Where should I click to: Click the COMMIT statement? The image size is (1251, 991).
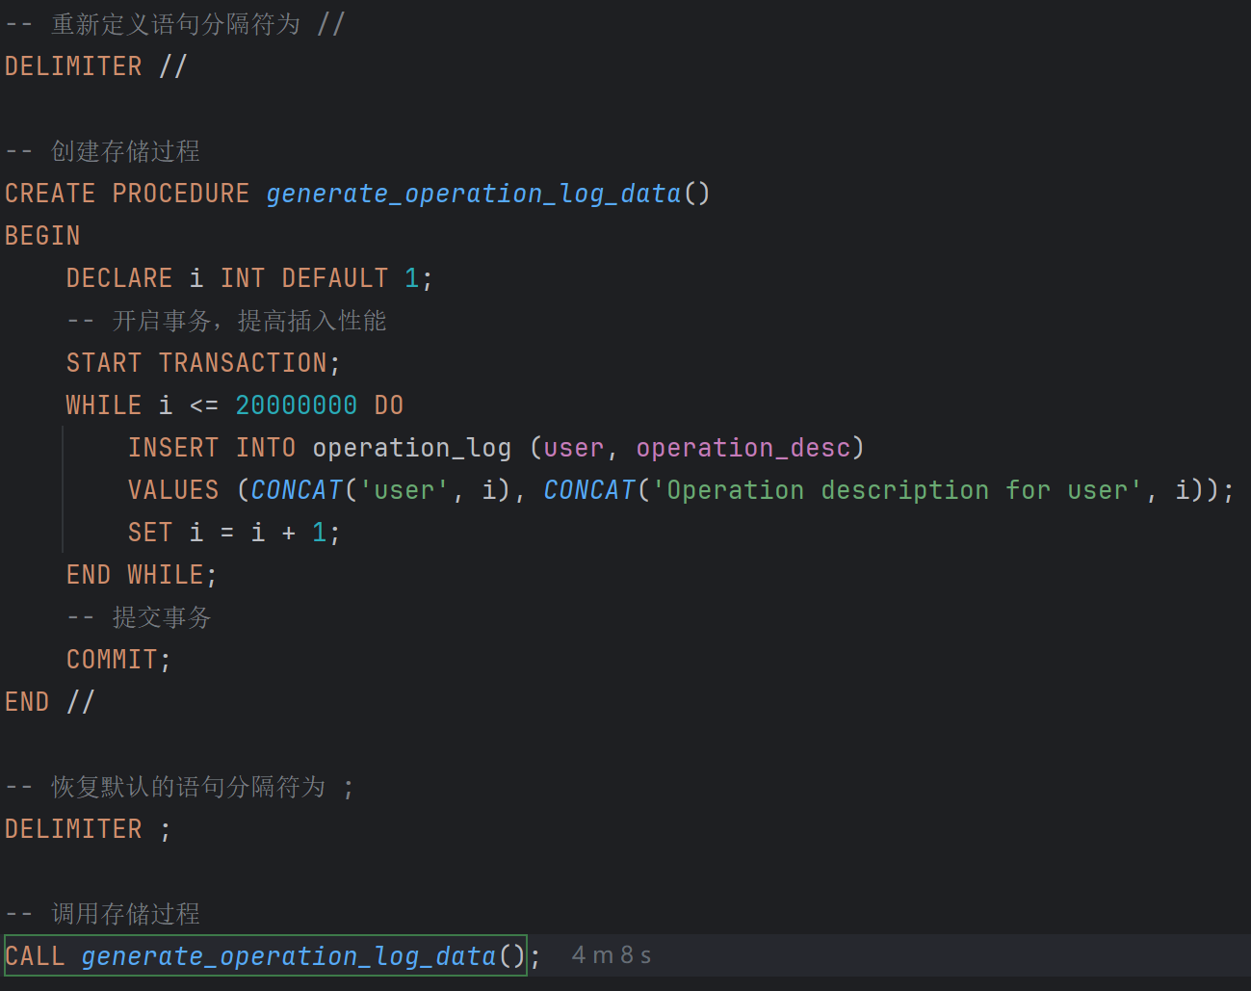pos(113,659)
